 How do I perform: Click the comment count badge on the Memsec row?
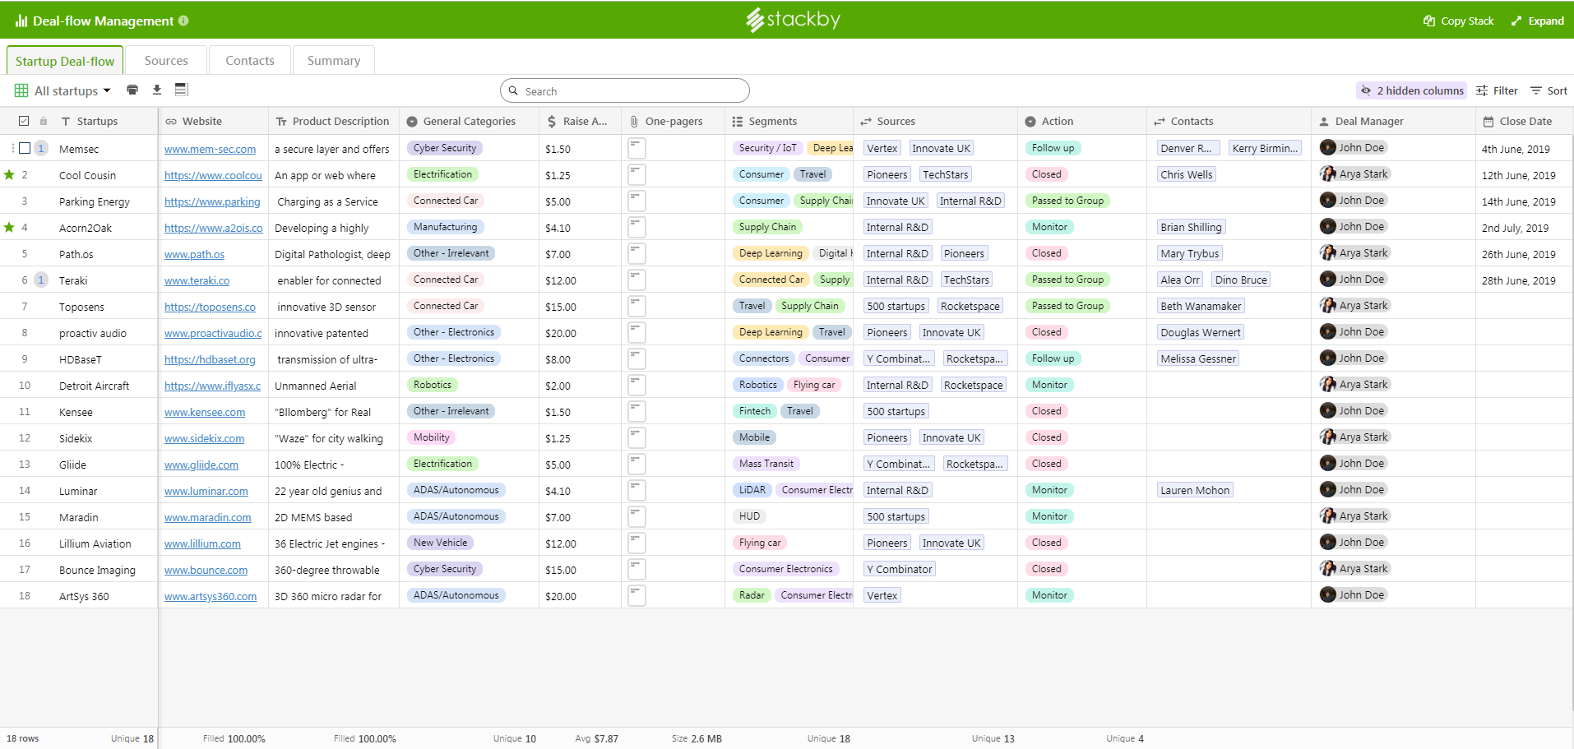pos(41,149)
